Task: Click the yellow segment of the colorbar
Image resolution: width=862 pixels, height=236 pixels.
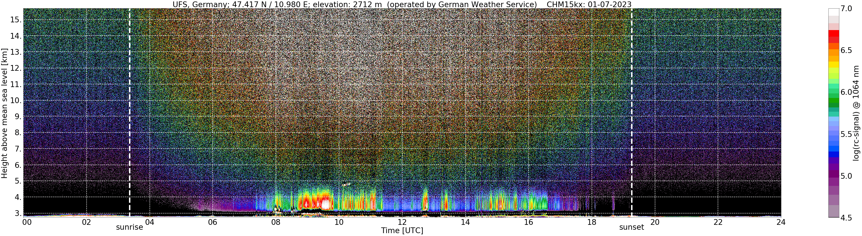Action: point(834,65)
